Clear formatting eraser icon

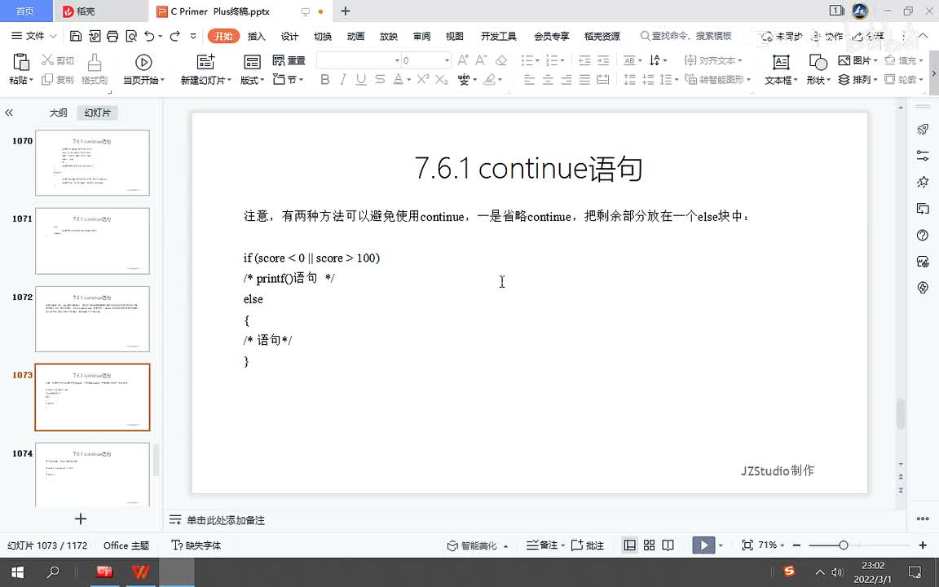501,60
